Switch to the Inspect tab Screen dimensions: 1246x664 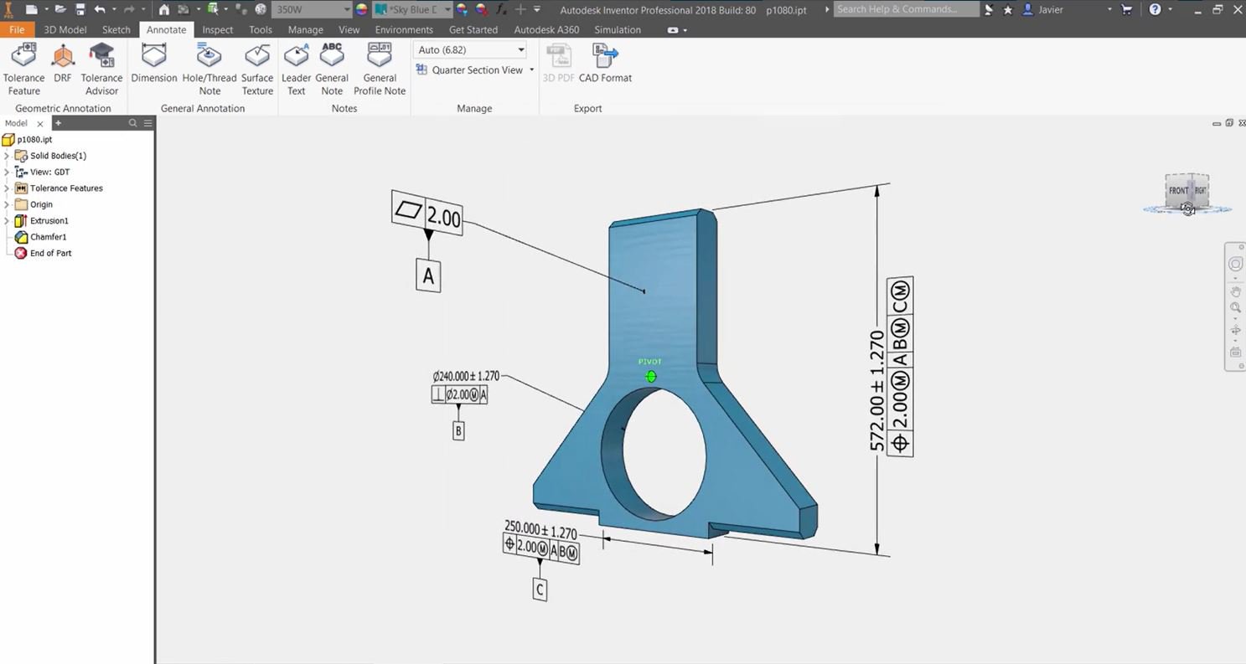pos(218,29)
